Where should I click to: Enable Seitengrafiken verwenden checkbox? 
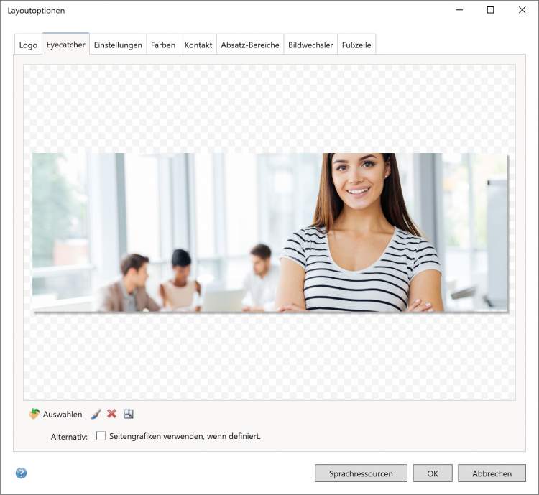click(101, 436)
